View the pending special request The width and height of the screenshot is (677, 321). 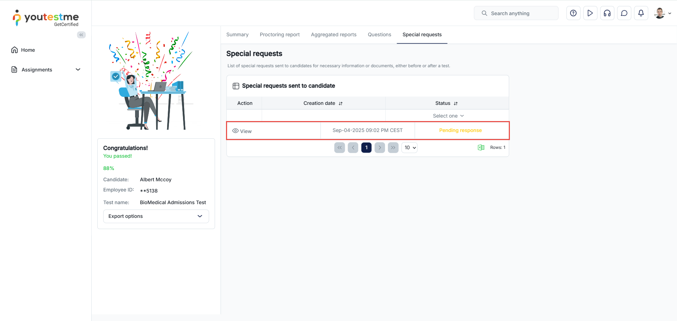tap(242, 131)
